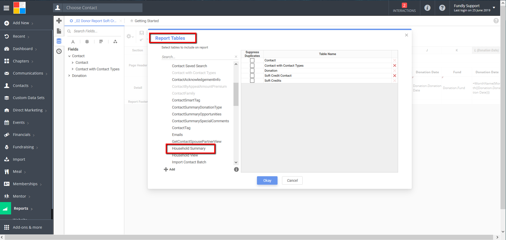Click the grey help icon at the tab bar's right end
This screenshot has width=506, height=240.
(496, 21)
